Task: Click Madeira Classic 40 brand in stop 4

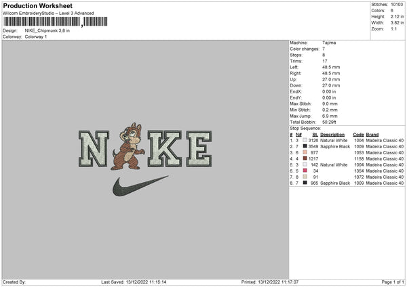Action: pyautogui.click(x=385, y=159)
